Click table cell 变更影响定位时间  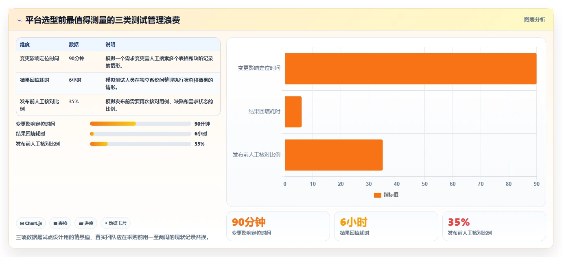click(39, 59)
